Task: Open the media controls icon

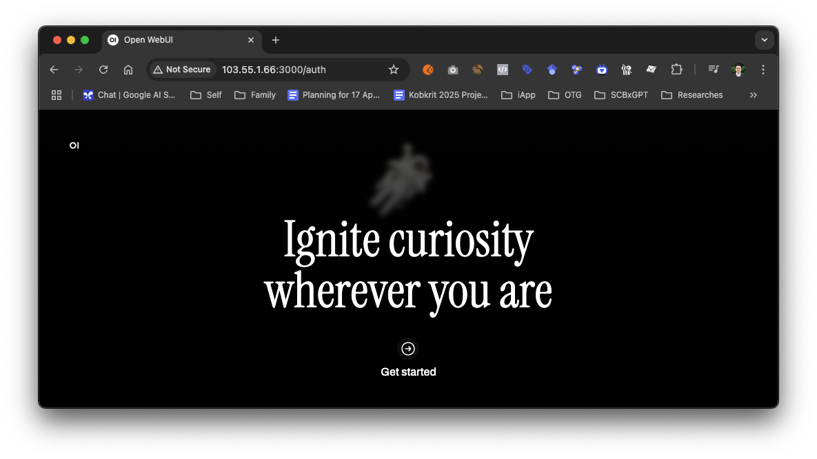Action: pyautogui.click(x=714, y=70)
